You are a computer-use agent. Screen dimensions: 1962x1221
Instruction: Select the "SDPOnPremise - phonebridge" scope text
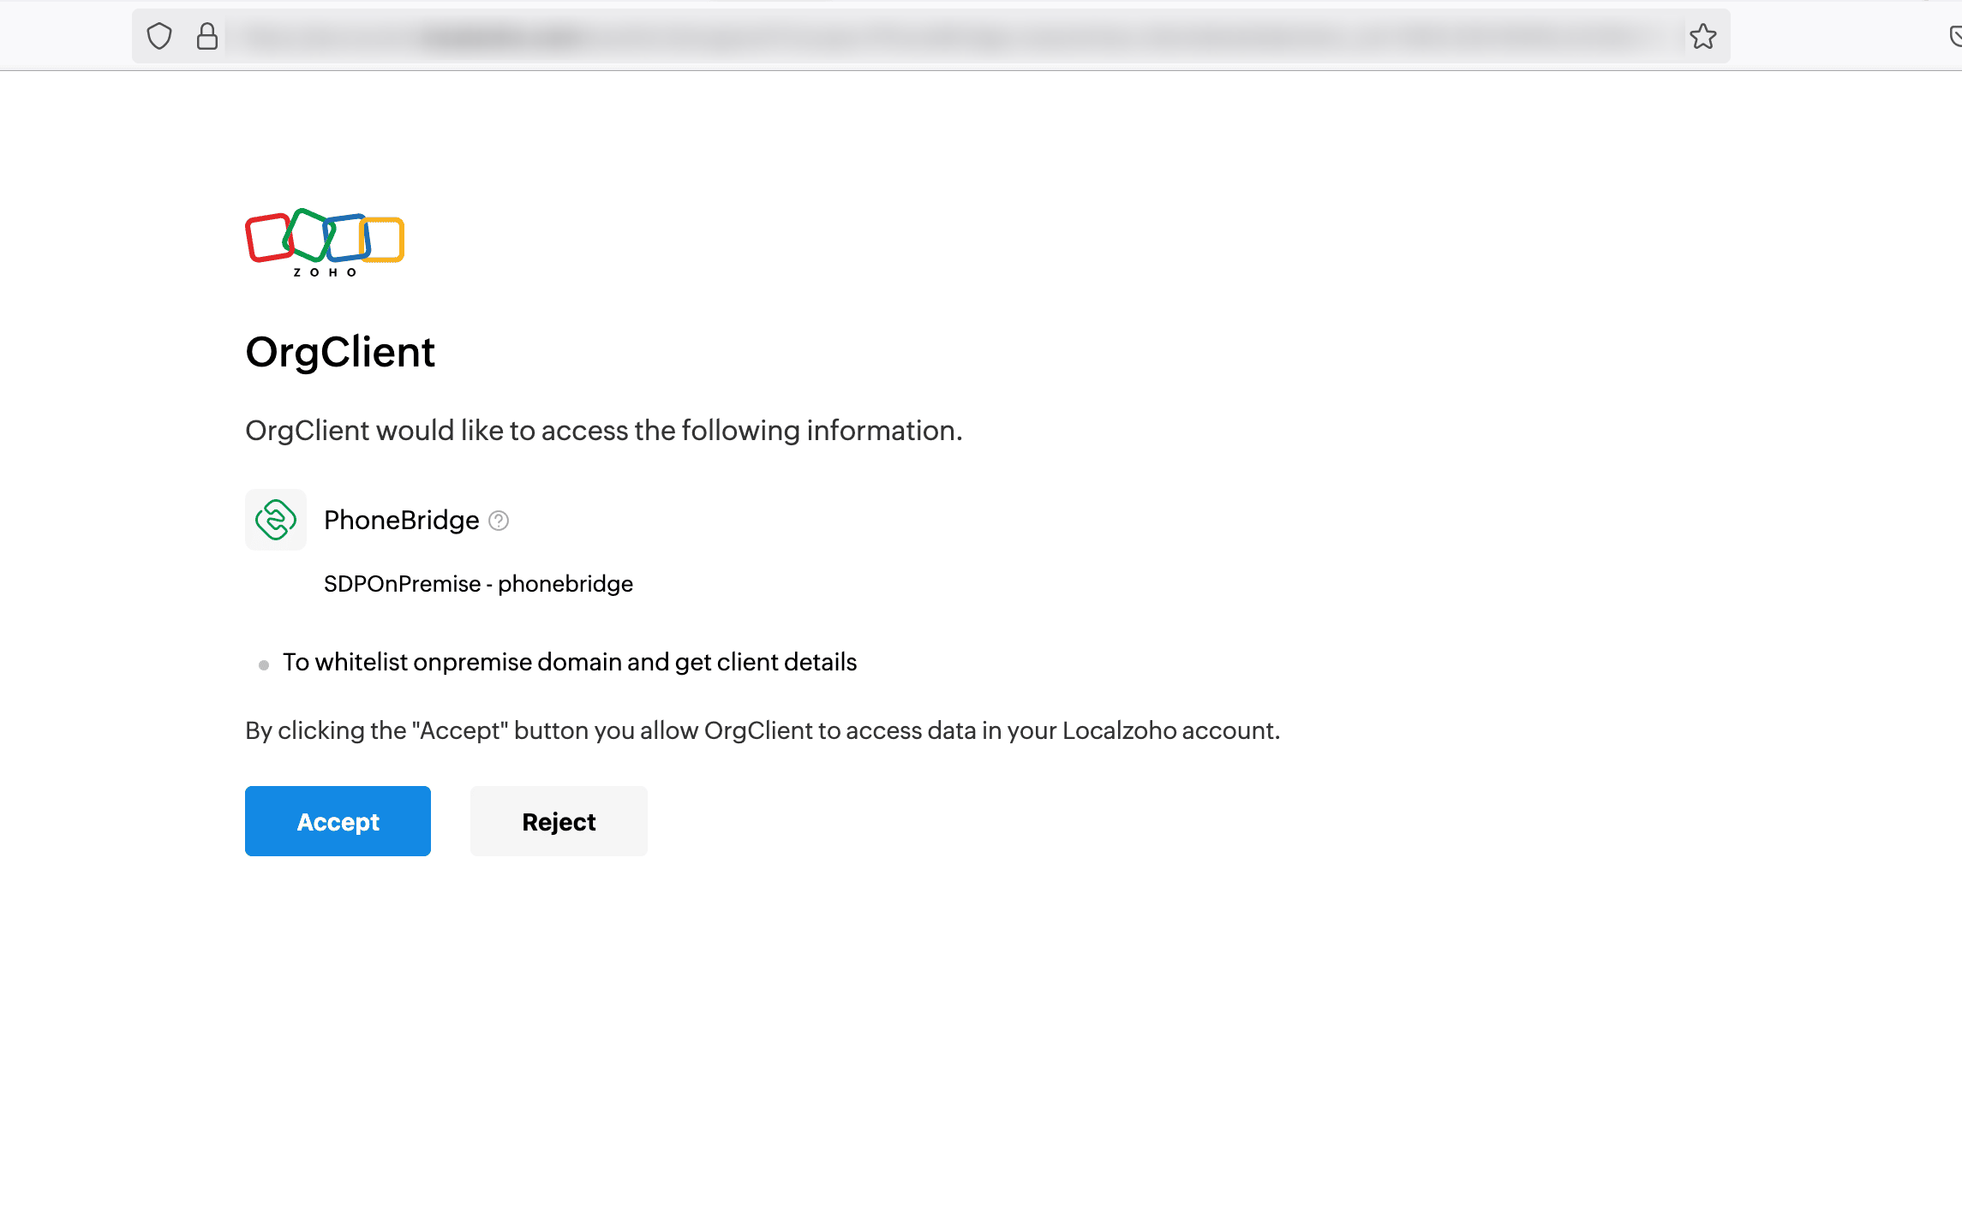[478, 584]
